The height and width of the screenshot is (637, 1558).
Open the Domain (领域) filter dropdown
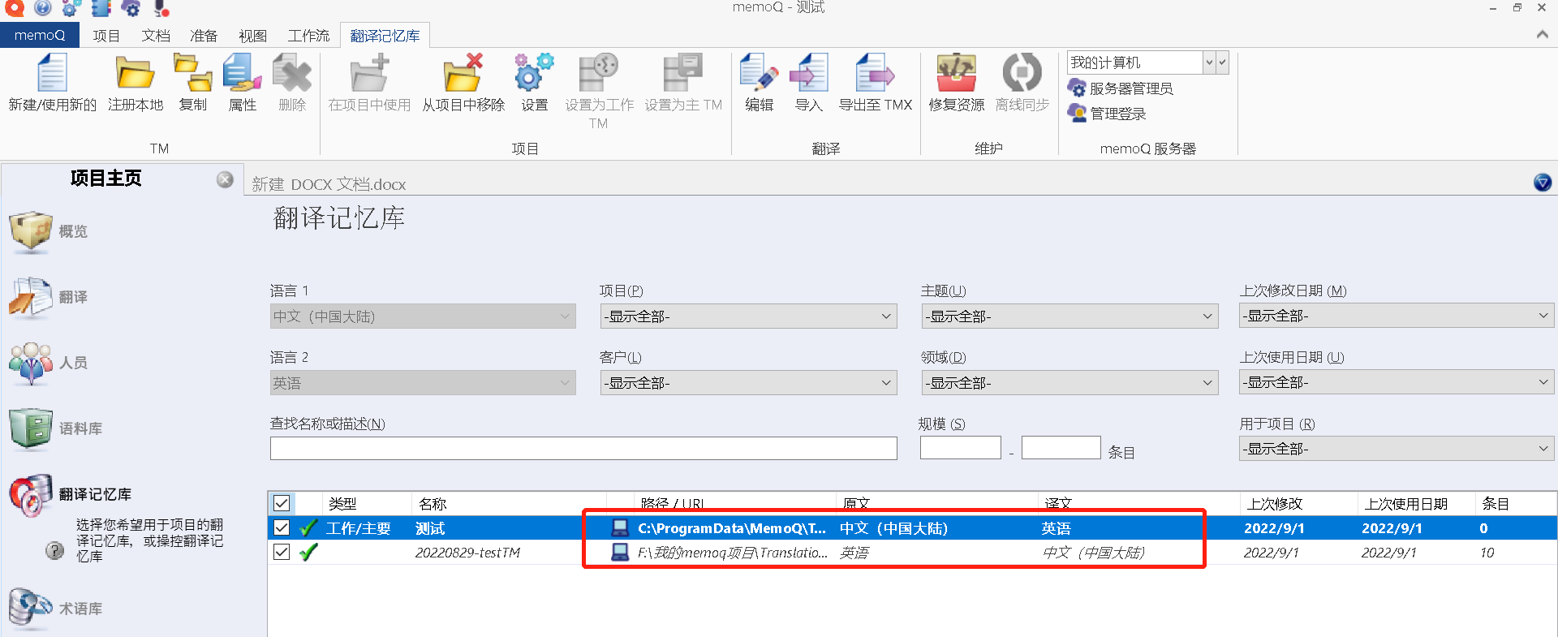click(1070, 383)
